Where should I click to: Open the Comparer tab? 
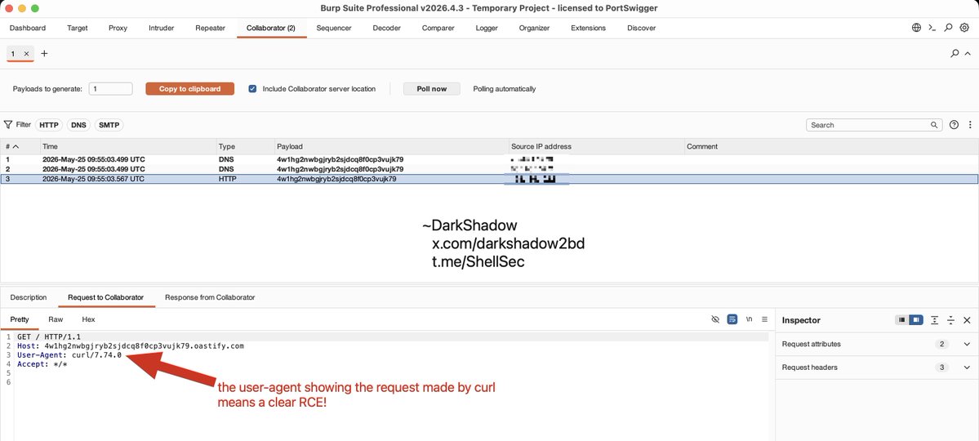(438, 28)
